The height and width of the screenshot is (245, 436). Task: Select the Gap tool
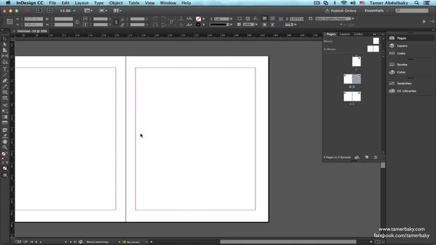point(5,56)
